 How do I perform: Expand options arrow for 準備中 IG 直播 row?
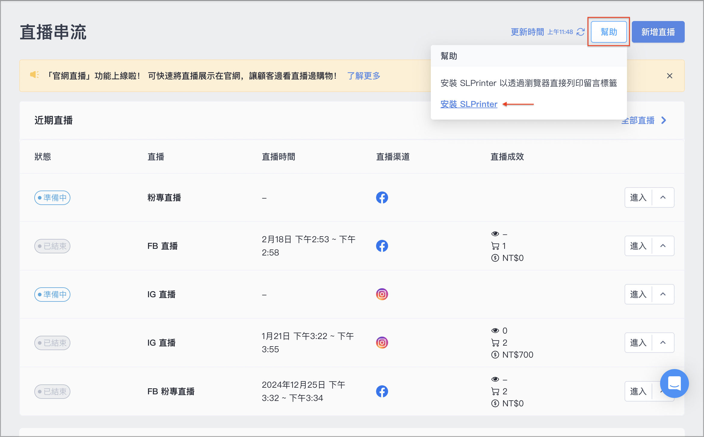pyautogui.click(x=663, y=294)
